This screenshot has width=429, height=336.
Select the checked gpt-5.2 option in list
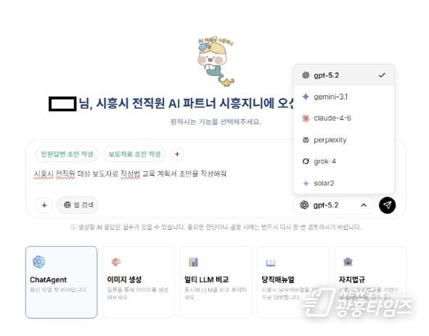[344, 75]
